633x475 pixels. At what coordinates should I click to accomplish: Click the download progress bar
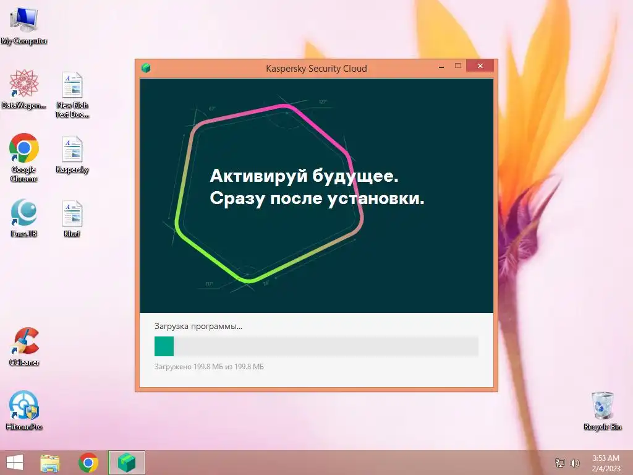point(316,346)
